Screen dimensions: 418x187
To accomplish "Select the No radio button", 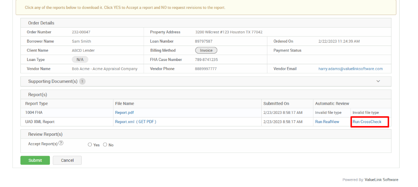I will [105, 145].
